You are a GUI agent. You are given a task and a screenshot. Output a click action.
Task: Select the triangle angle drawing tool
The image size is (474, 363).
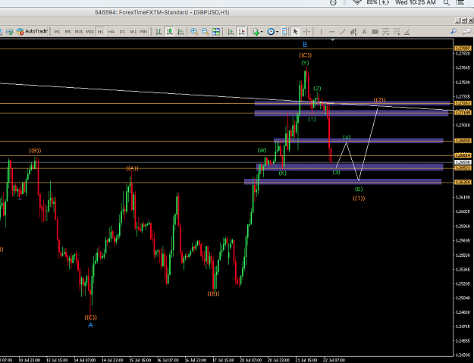[407, 31]
